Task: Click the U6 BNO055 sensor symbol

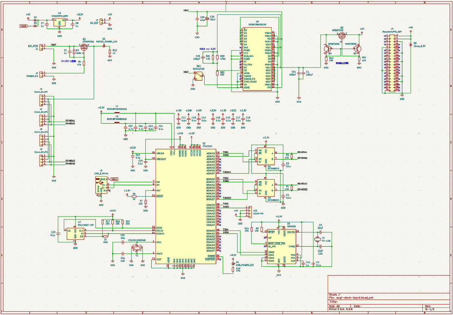Action: (282, 247)
